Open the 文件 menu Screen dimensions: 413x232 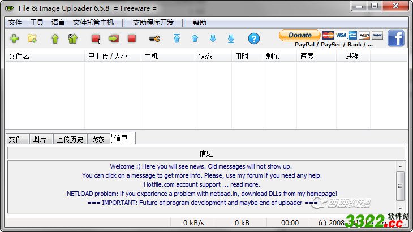[x=15, y=23]
